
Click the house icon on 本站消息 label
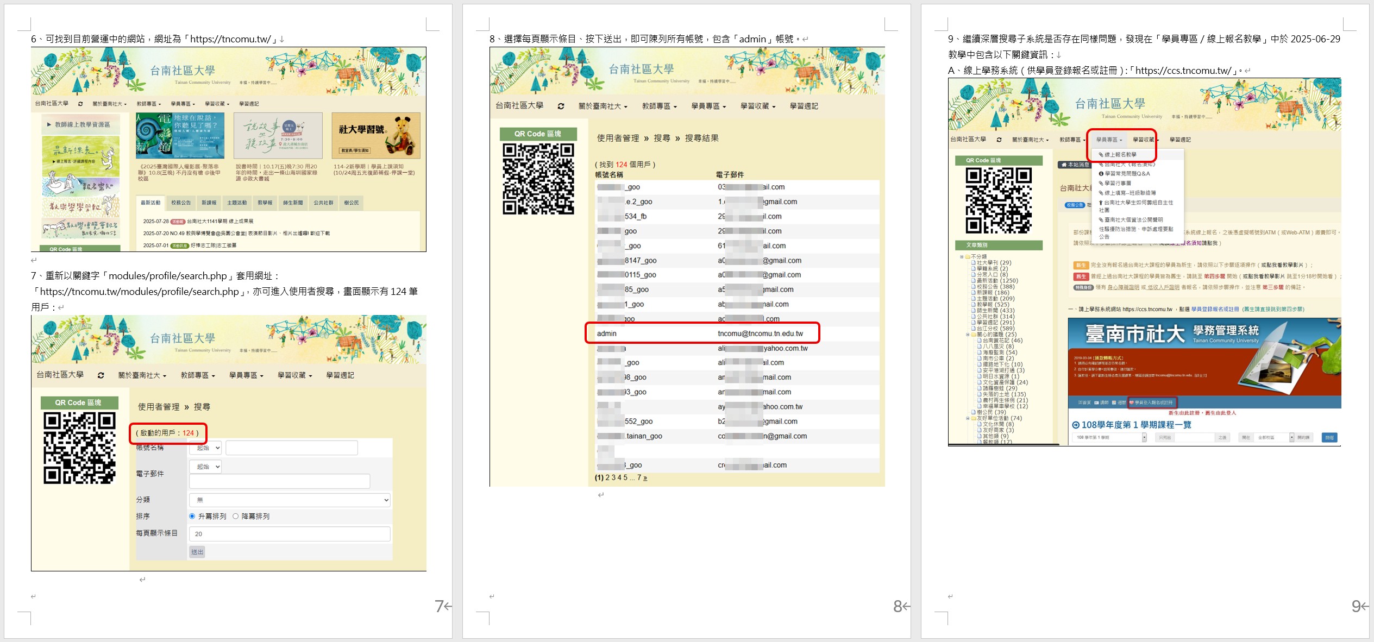click(x=1064, y=165)
